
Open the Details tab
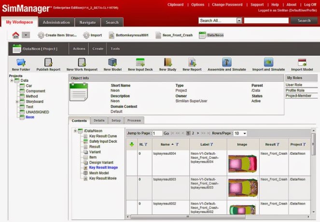(x=99, y=120)
